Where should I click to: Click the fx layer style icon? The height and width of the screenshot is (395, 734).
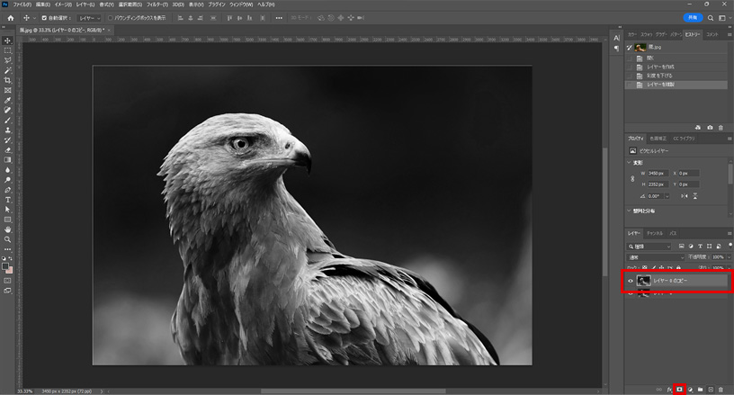click(x=669, y=390)
